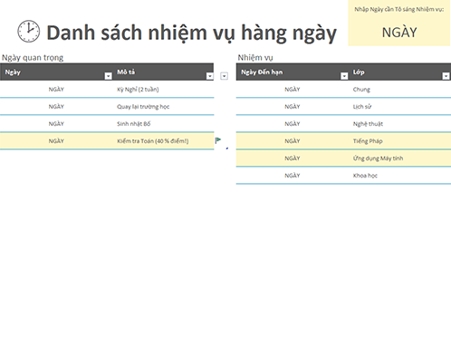The image size is (451, 346).
Task: Select the date cell beside Kiểm tra Toán
Action: (x=56, y=141)
